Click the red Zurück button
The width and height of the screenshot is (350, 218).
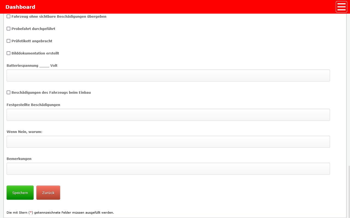48,193
